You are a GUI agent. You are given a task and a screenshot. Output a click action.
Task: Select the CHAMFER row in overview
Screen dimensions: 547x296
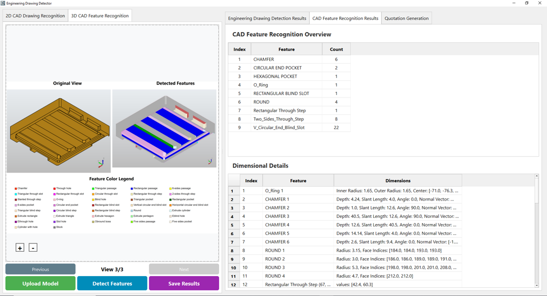point(290,59)
